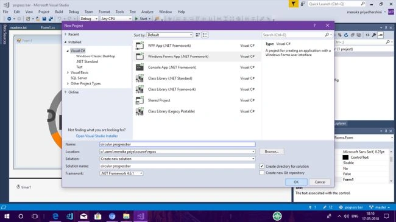The height and width of the screenshot is (222, 396).
Task: Pick the Shared Project template
Action: coord(197,100)
